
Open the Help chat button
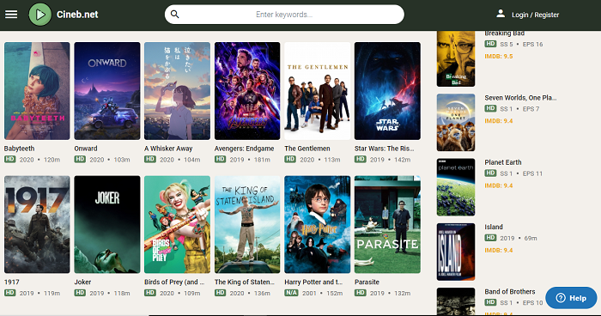pyautogui.click(x=571, y=298)
